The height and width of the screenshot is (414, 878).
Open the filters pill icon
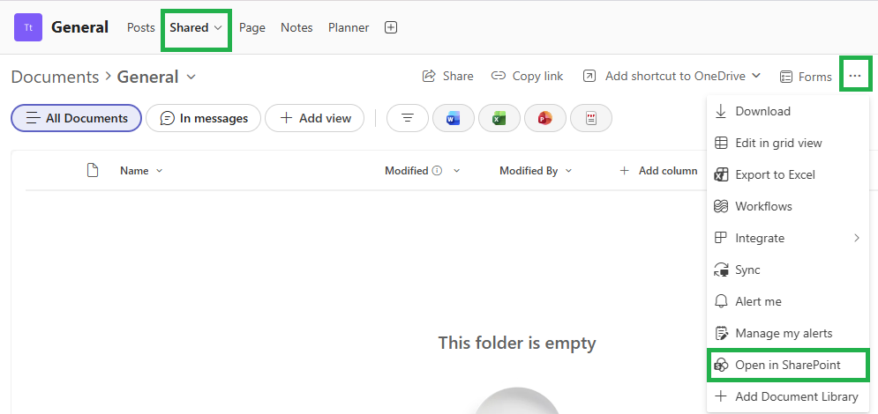tap(408, 118)
